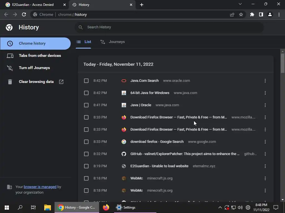Open File Explorer from the taskbar

48,207
